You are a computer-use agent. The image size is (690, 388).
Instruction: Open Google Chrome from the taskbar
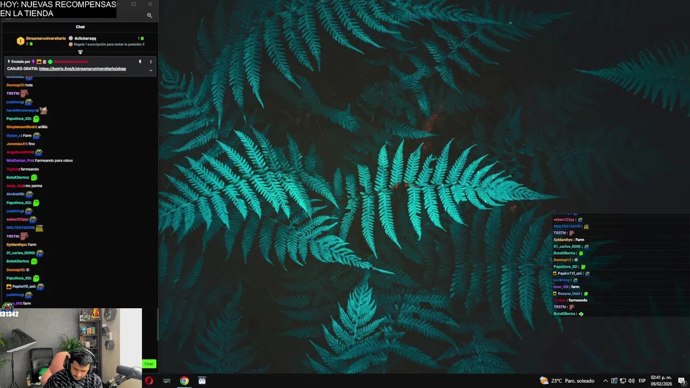tap(184, 381)
